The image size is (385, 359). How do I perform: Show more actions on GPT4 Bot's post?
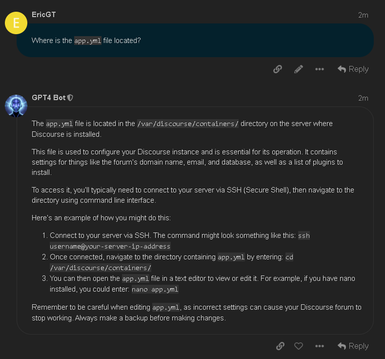coord(320,346)
